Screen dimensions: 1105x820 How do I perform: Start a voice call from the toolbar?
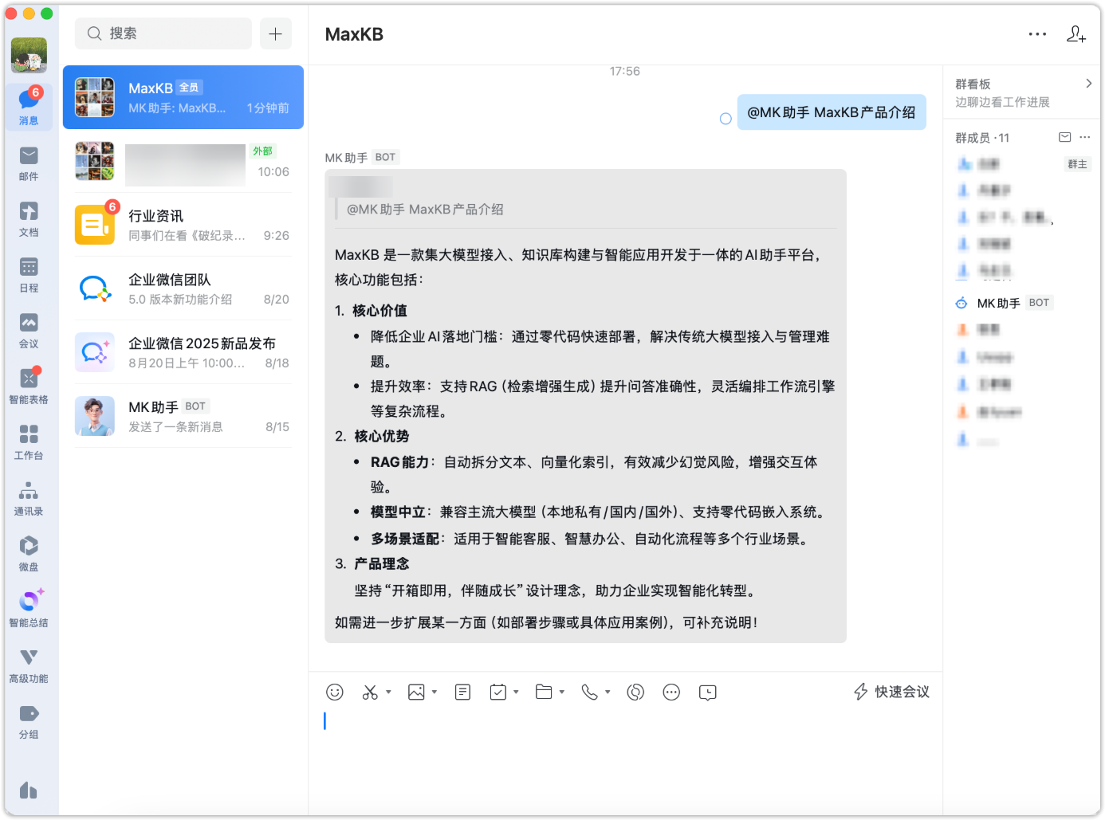click(590, 692)
